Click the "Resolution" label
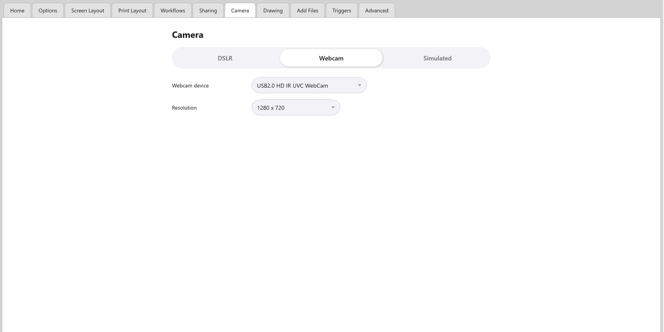 (184, 108)
